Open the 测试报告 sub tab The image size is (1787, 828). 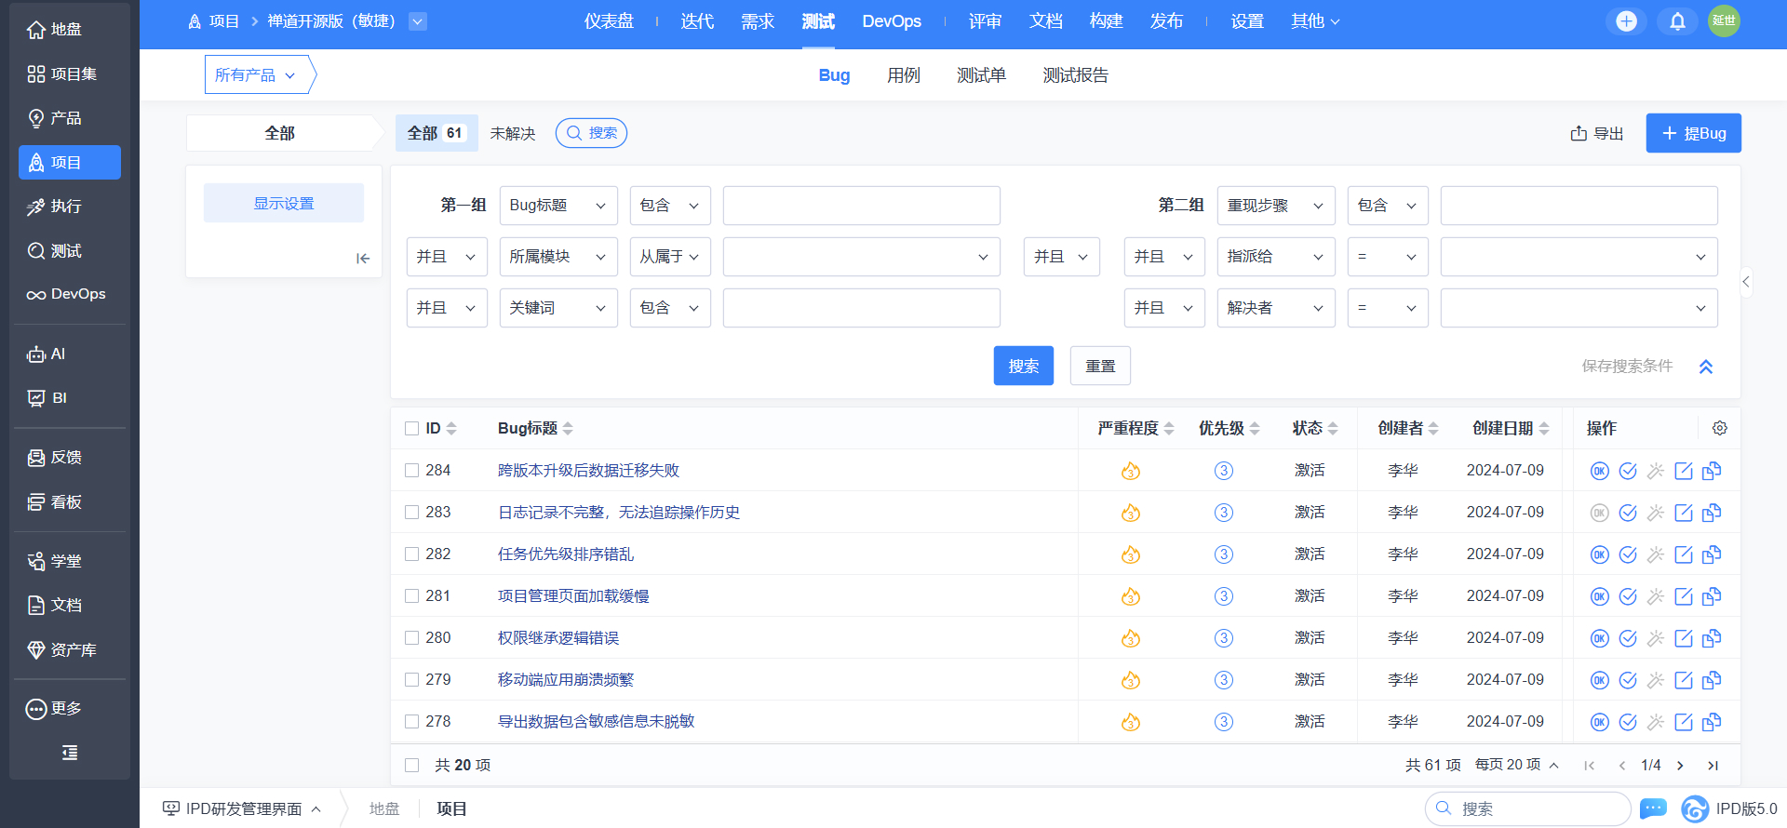1075,75
